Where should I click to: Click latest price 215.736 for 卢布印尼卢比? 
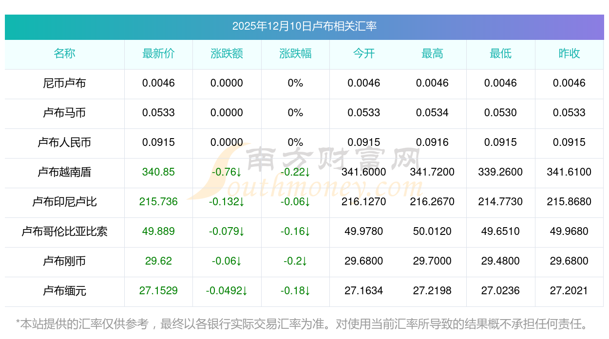158,202
